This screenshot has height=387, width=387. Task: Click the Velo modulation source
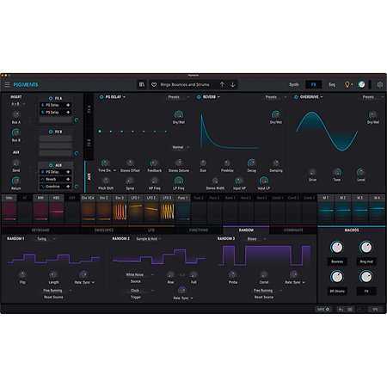click(9, 210)
